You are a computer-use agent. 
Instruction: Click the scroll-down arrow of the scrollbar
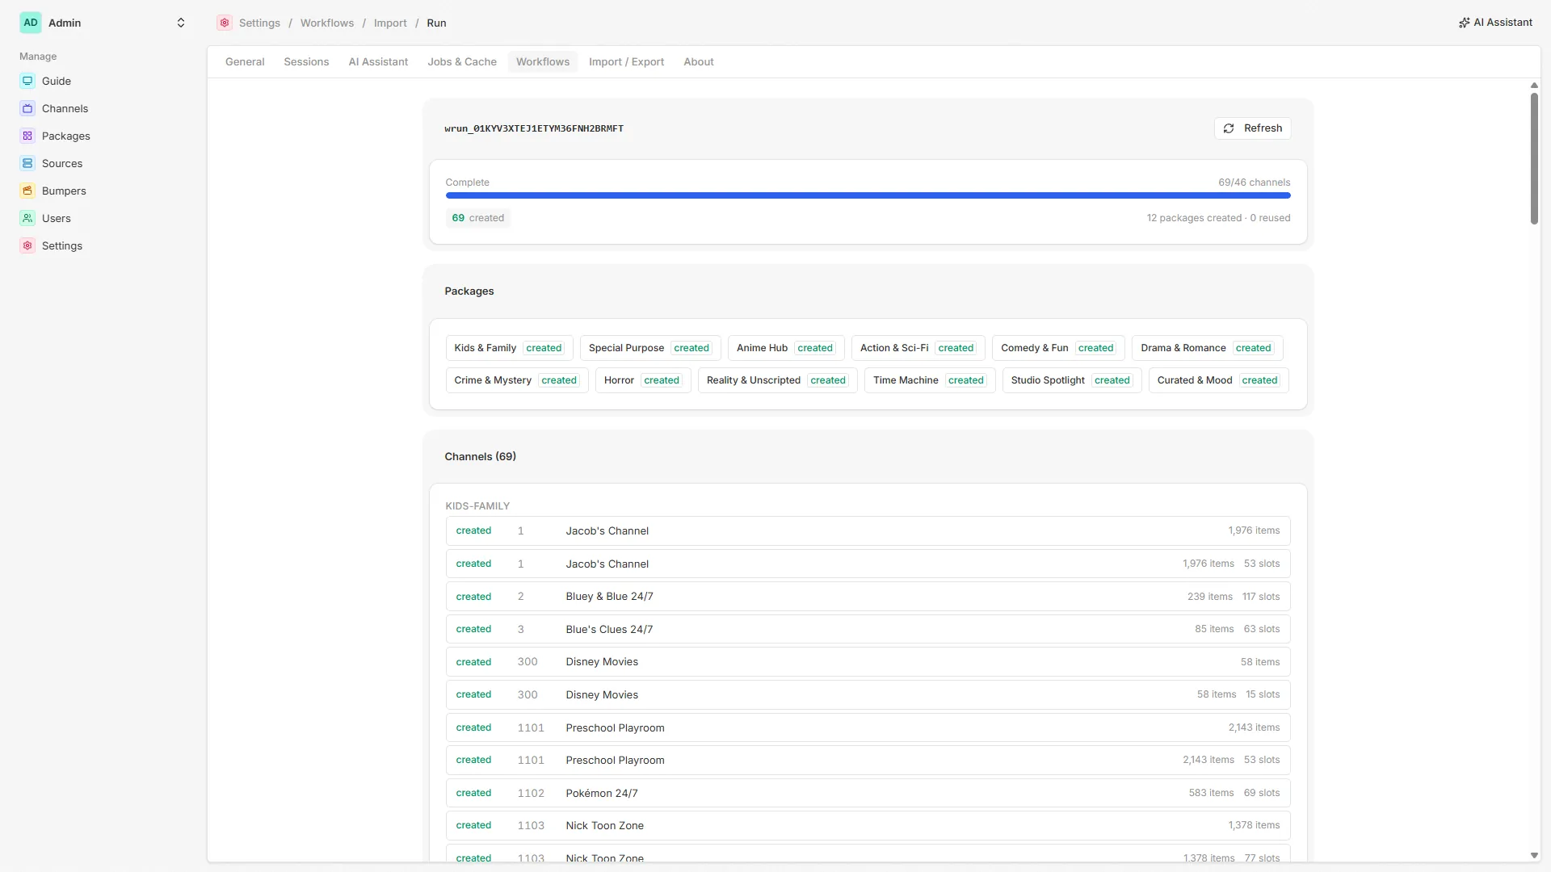(x=1534, y=856)
